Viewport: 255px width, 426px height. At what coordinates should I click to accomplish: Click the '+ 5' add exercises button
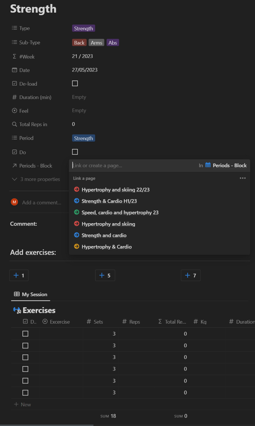(105, 275)
